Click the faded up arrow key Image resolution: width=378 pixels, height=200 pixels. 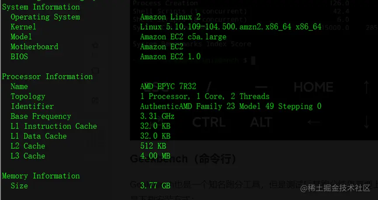367,87
